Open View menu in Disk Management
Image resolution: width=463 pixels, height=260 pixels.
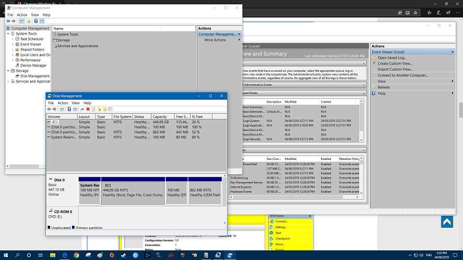coord(76,103)
